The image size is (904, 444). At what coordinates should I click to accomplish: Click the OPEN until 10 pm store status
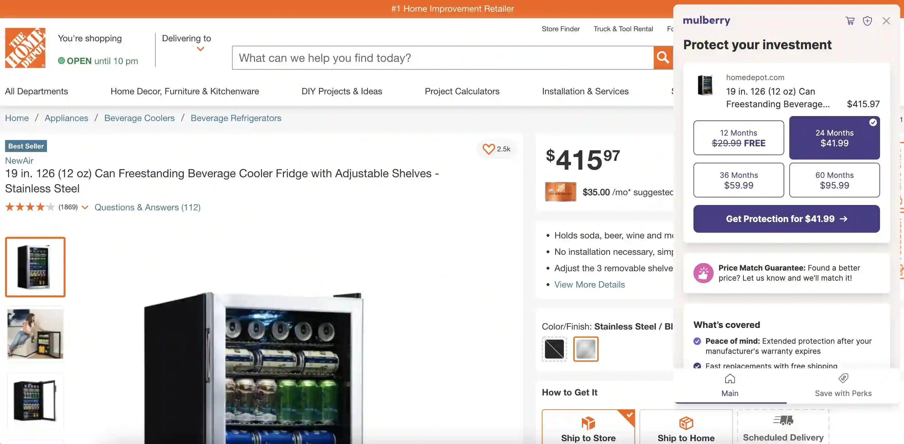98,61
